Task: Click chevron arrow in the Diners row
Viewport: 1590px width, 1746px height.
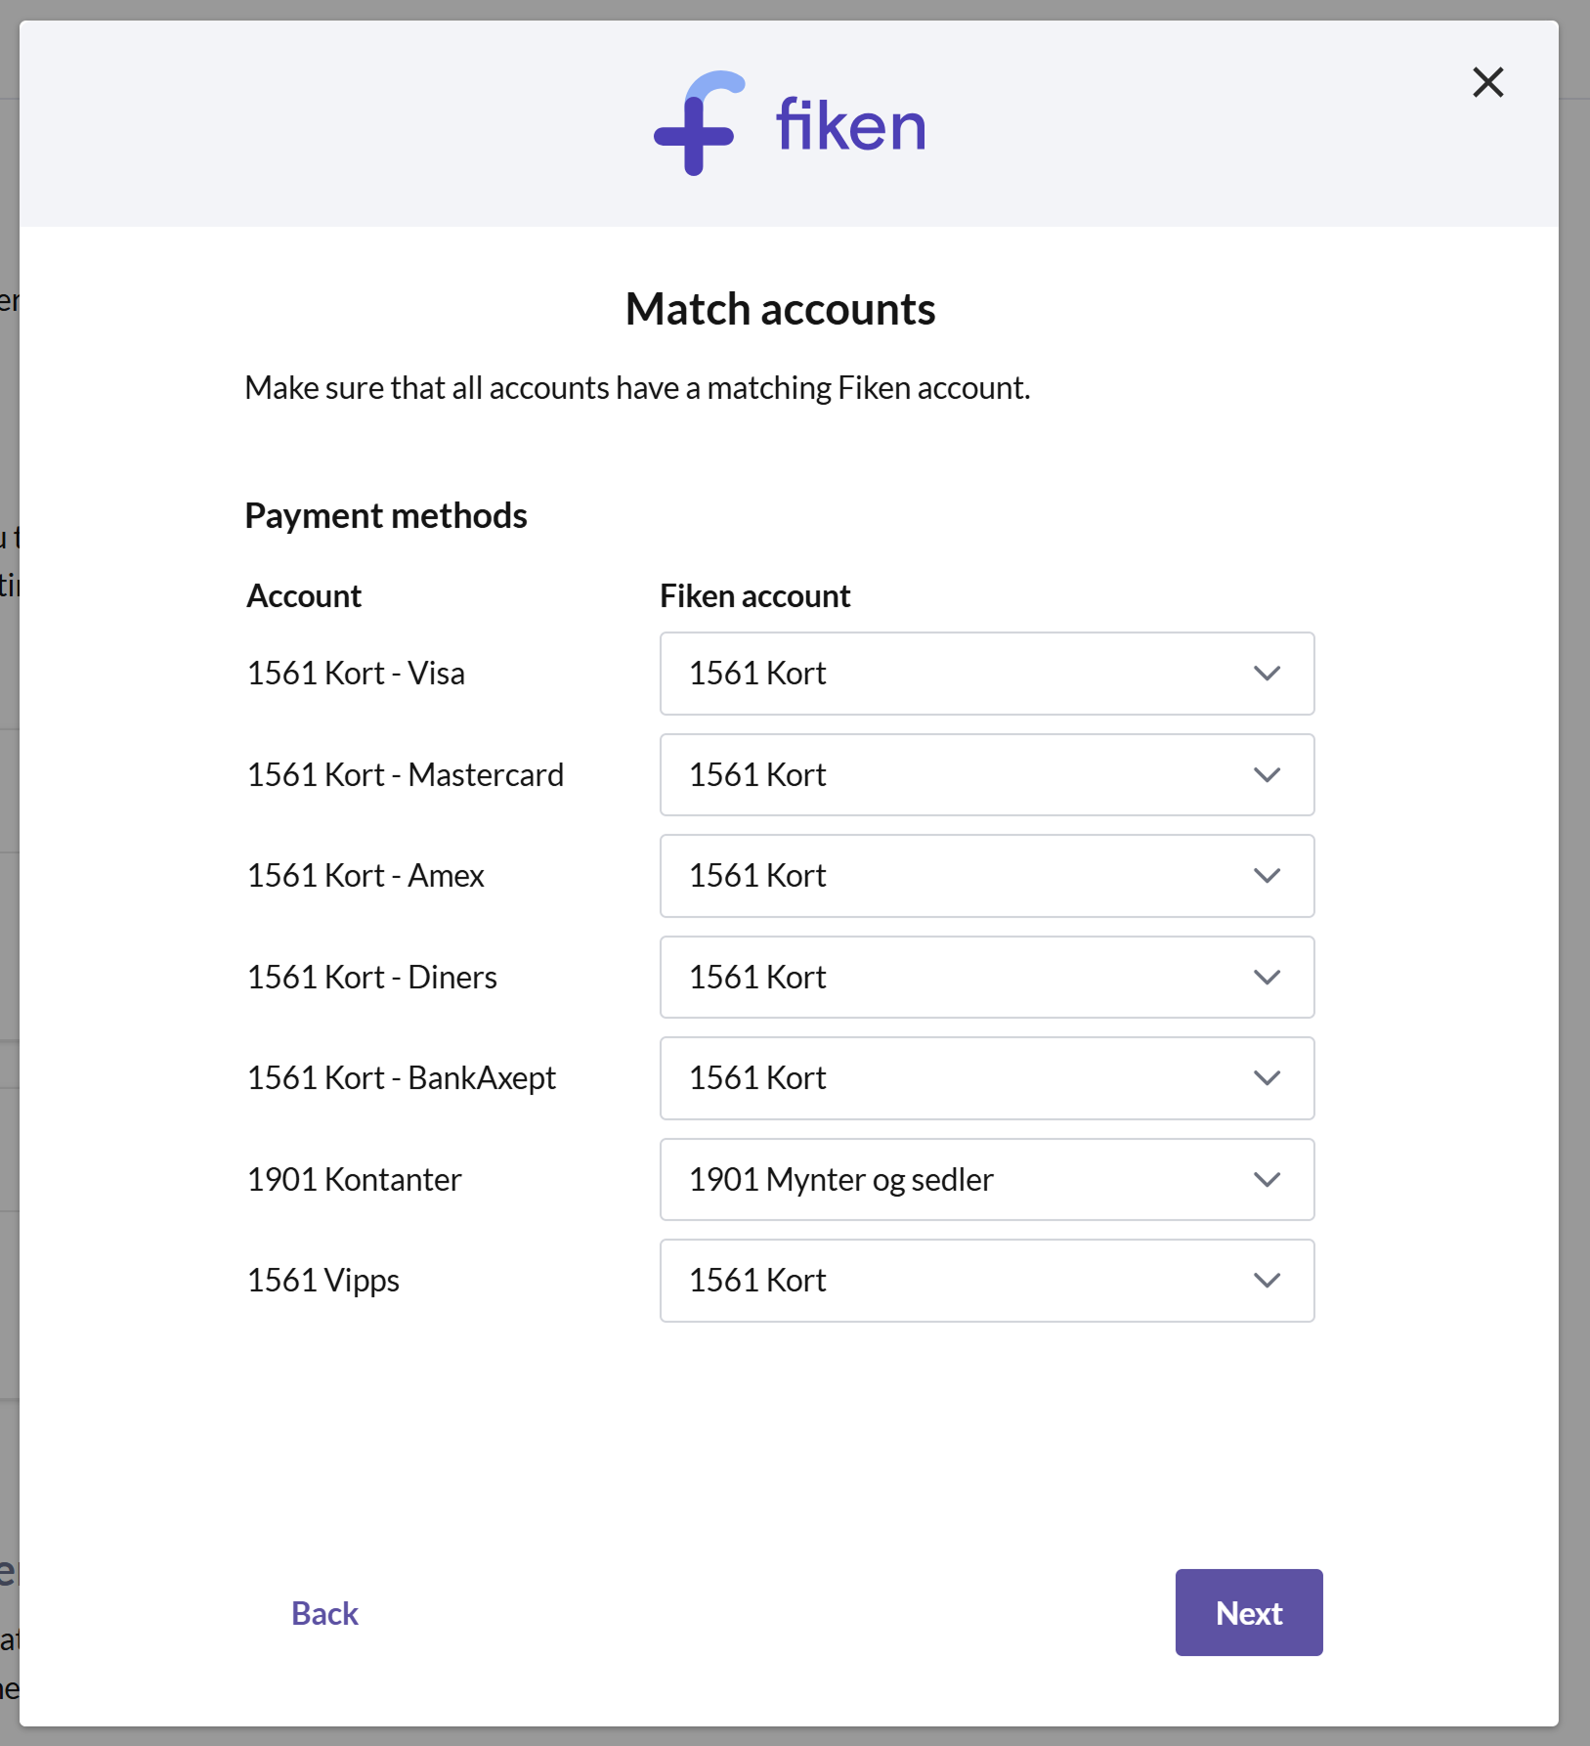Action: click(1267, 978)
